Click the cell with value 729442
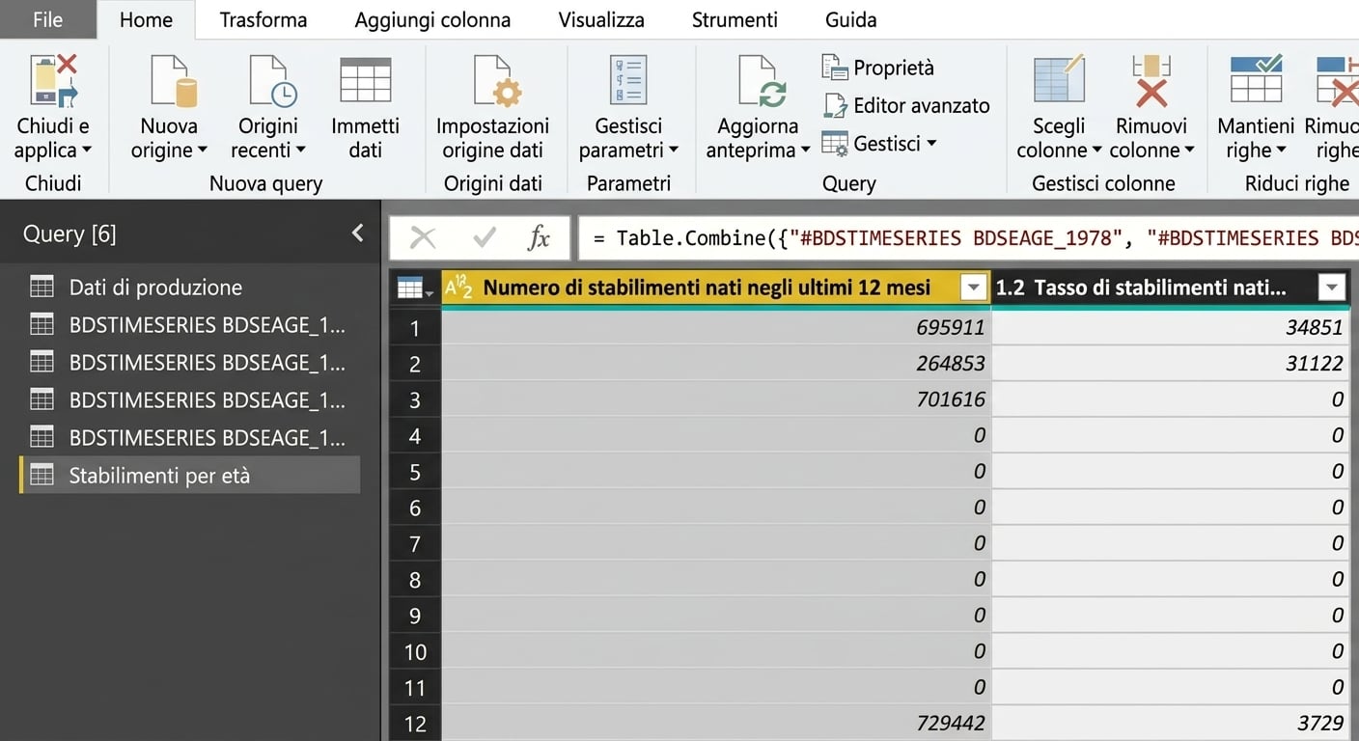1359x741 pixels. click(x=716, y=724)
